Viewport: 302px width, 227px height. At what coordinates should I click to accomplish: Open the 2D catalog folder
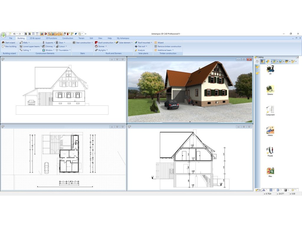[x=270, y=70]
